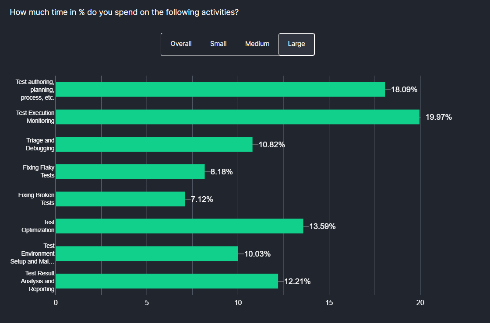The height and width of the screenshot is (323, 490).
Task: Click the Fixing Flaky Tests bar
Action: [131, 172]
